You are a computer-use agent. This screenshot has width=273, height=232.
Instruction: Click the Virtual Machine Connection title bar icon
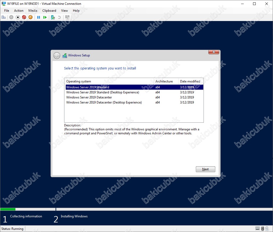4,4
